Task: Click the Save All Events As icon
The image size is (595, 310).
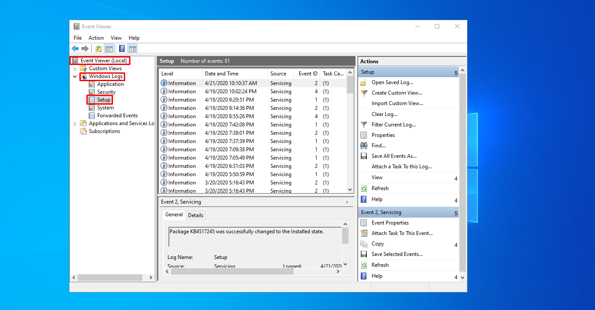Action: pyautogui.click(x=364, y=156)
